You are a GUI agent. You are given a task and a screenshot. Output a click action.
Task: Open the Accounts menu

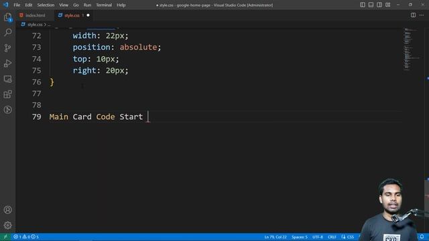pyautogui.click(x=7, y=210)
